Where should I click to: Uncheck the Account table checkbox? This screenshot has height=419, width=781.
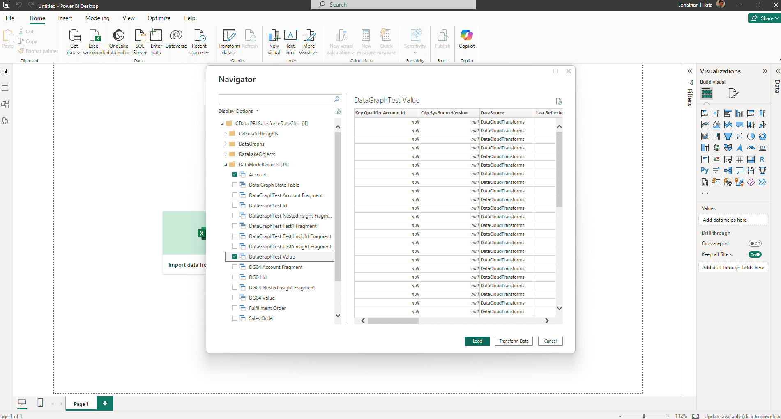click(x=235, y=175)
